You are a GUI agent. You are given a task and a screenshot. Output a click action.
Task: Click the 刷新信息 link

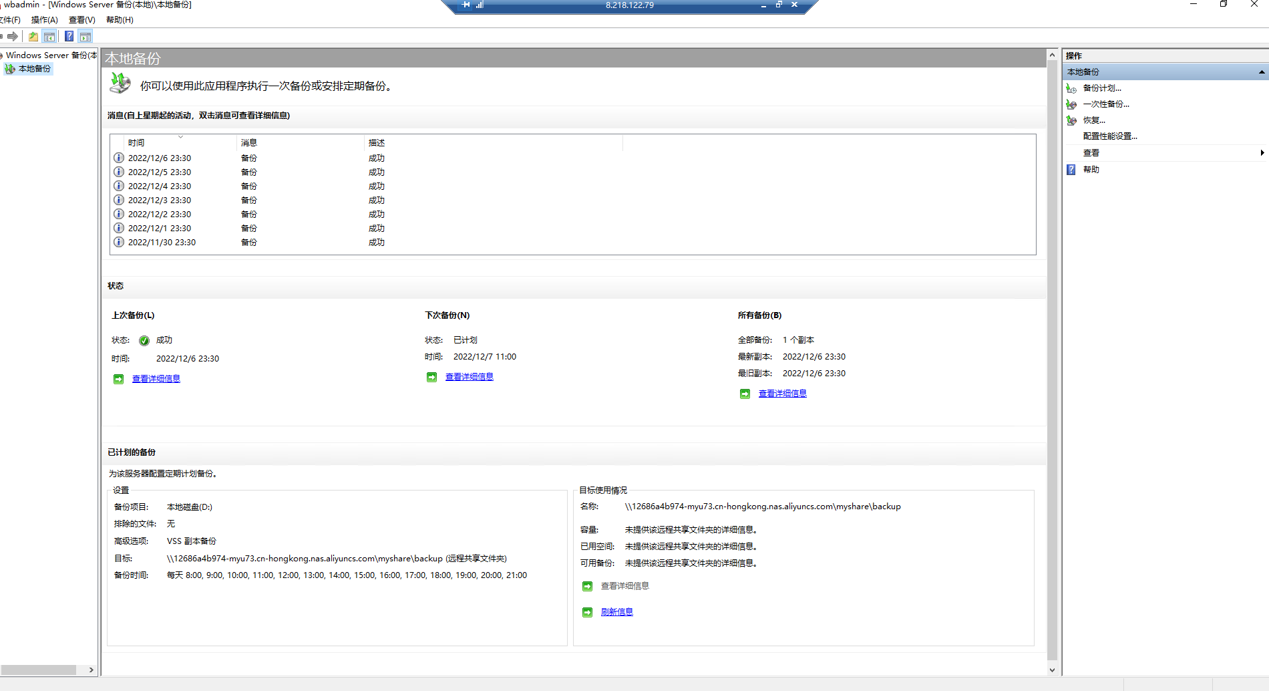[x=616, y=612]
